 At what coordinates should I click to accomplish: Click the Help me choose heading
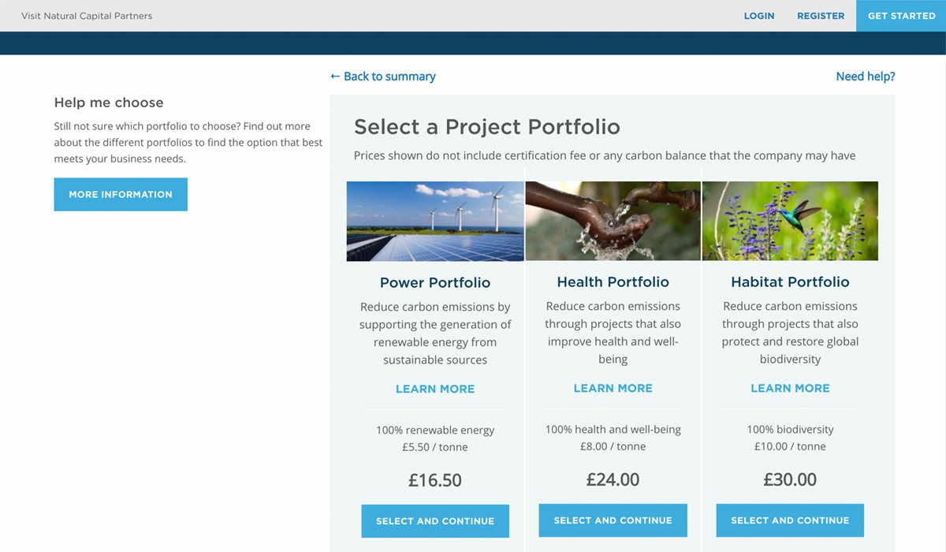109,103
